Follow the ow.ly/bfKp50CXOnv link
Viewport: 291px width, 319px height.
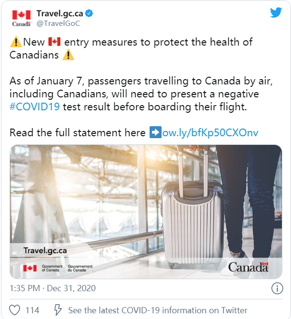[210, 132]
